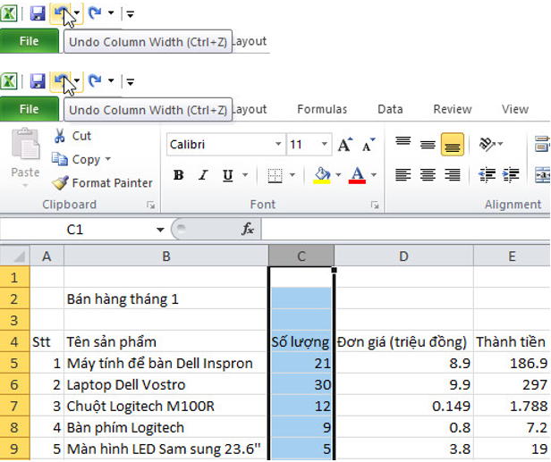This screenshot has width=551, height=462.
Task: Open the Calibri font name dropdown arrow
Action: click(x=278, y=144)
